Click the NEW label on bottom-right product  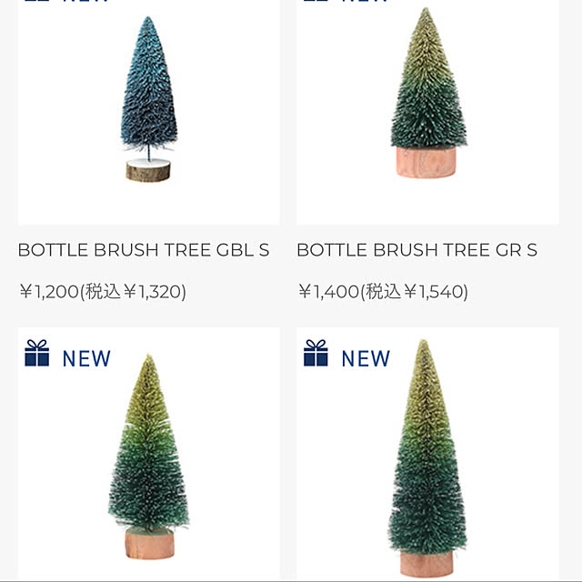(366, 358)
